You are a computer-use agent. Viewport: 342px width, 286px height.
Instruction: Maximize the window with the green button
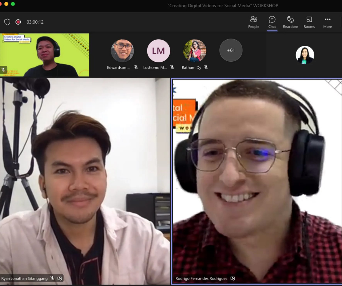[x=13, y=4]
